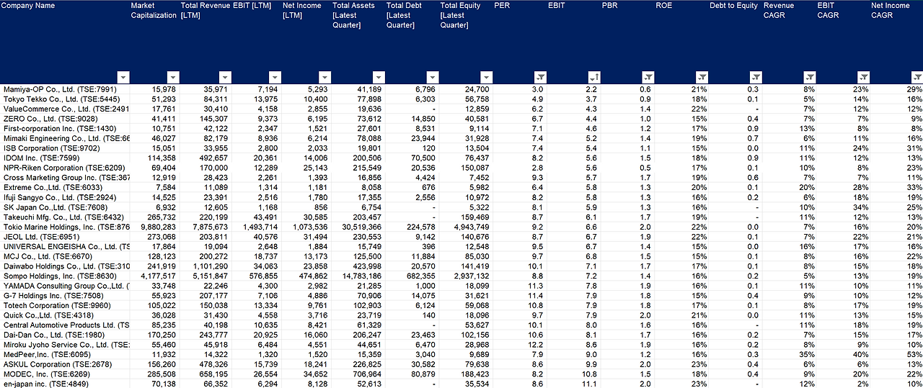The width and height of the screenshot is (923, 388).
Task: Open the Total Equity filter dropdown
Action: 486,77
